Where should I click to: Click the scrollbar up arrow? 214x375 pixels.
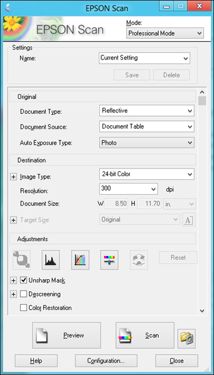pos(202,92)
